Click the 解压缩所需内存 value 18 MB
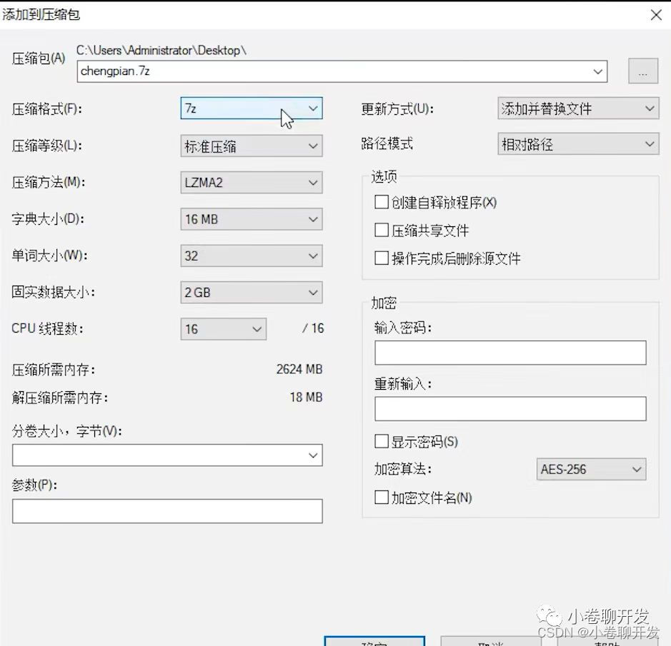This screenshot has height=646, width=671. pyautogui.click(x=306, y=397)
